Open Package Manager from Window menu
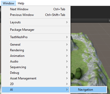The image size is (110, 94). click(36, 30)
